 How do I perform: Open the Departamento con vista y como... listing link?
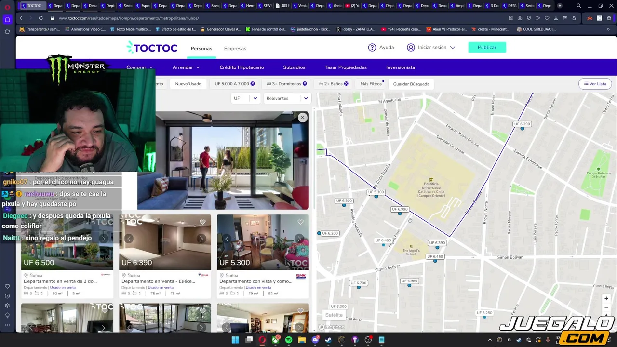[x=255, y=281]
